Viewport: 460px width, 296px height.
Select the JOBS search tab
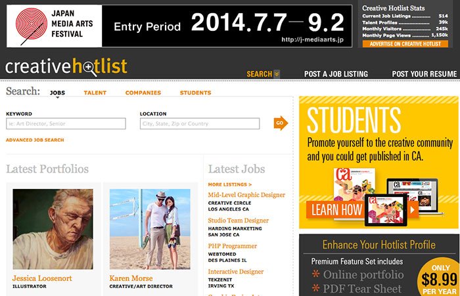pyautogui.click(x=57, y=93)
